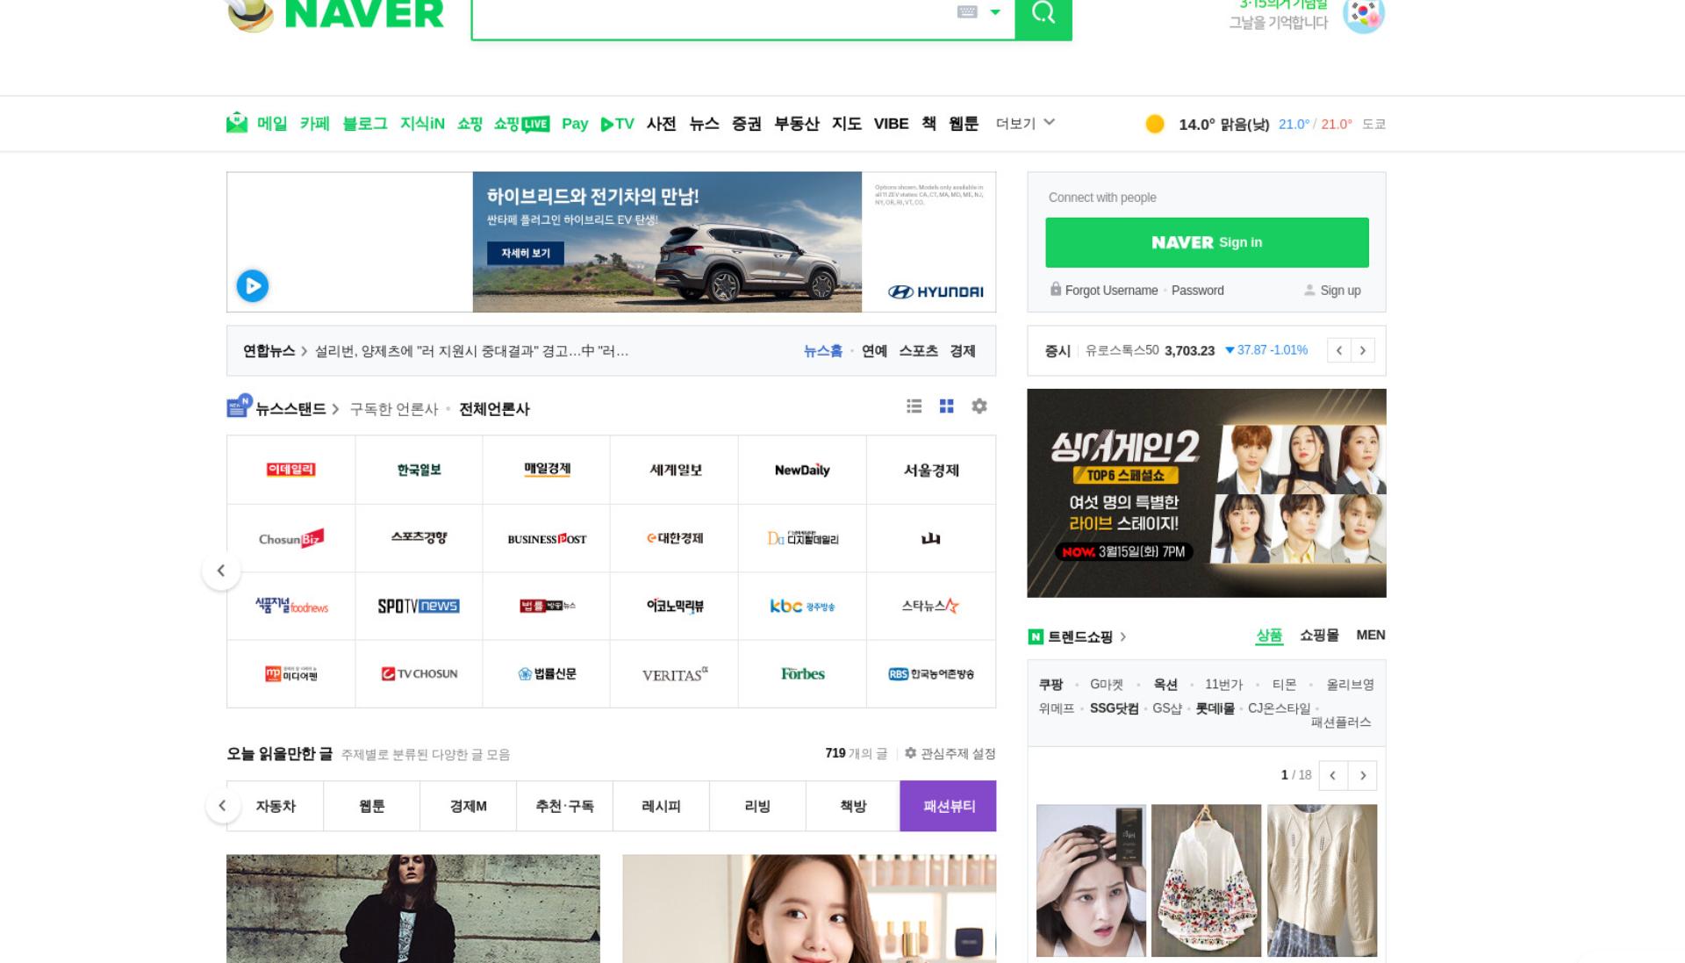The image size is (1685, 963).
Task: Open the 스타뉴스 press logo
Action: click(930, 606)
